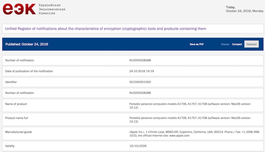
Task: Click the Published: October 24, 2016 heading
Action: coord(27,44)
